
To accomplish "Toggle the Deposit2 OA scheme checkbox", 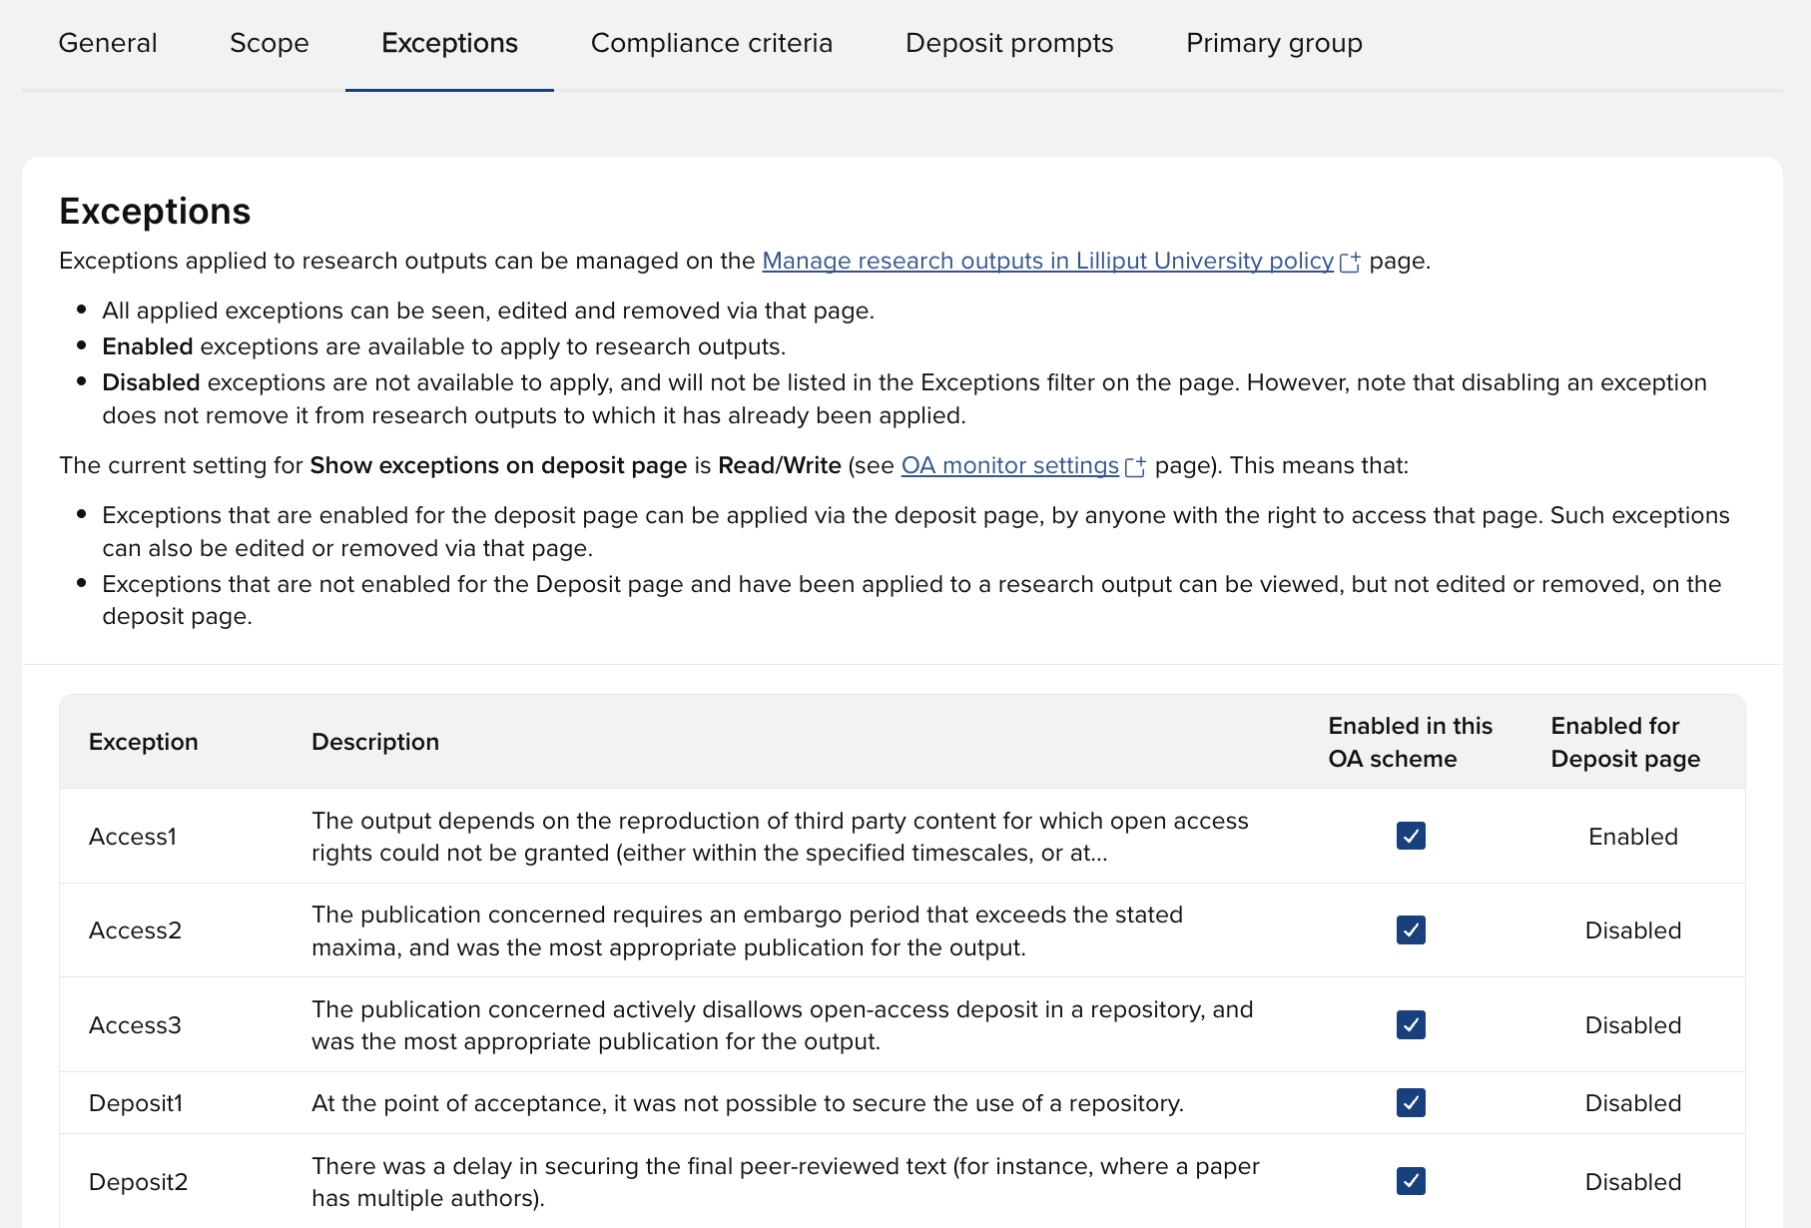I will coord(1411,1181).
